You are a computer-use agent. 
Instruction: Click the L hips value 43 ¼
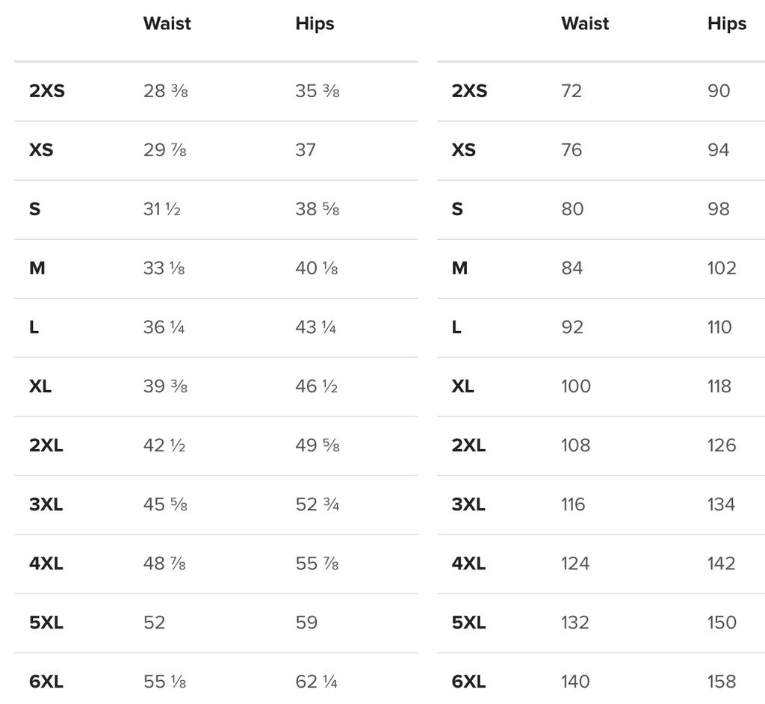click(316, 327)
